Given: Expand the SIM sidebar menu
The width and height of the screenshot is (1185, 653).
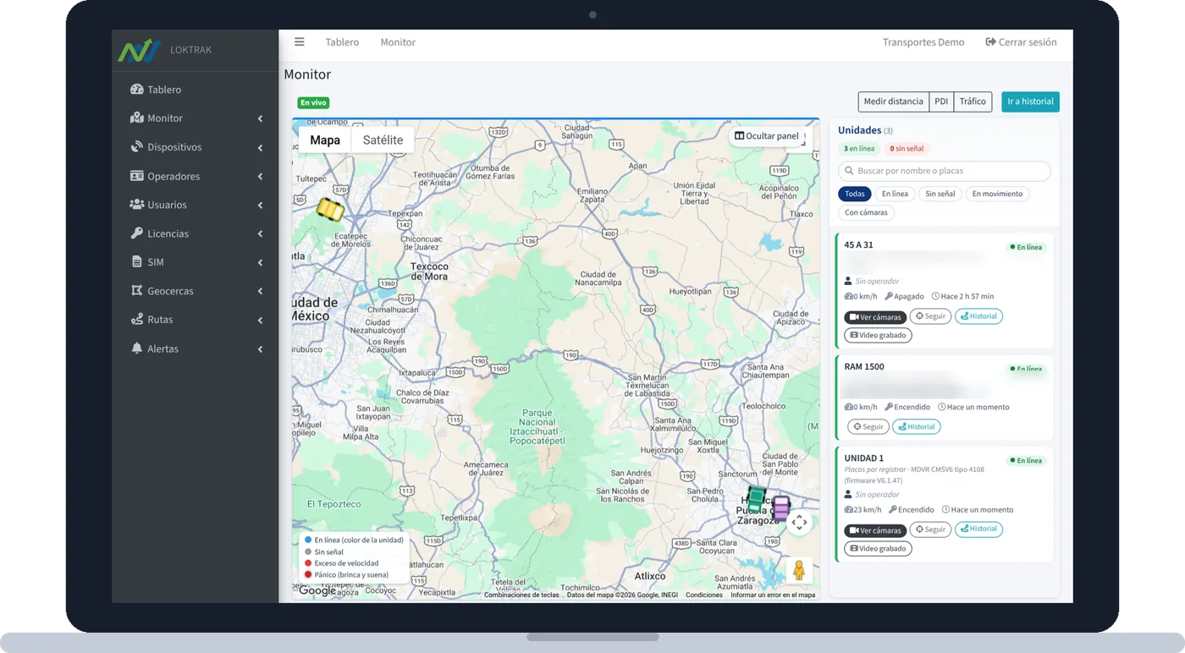Looking at the screenshot, I should point(196,262).
